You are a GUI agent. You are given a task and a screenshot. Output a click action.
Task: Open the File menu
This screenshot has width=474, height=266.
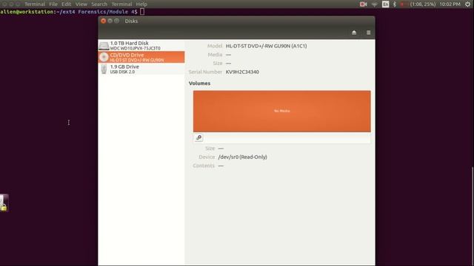pos(53,4)
